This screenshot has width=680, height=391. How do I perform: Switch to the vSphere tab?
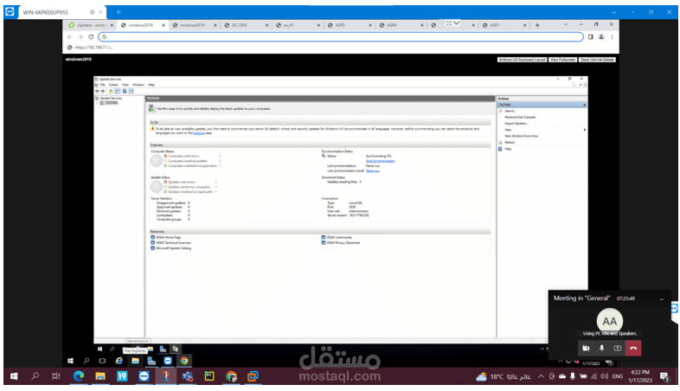91,25
